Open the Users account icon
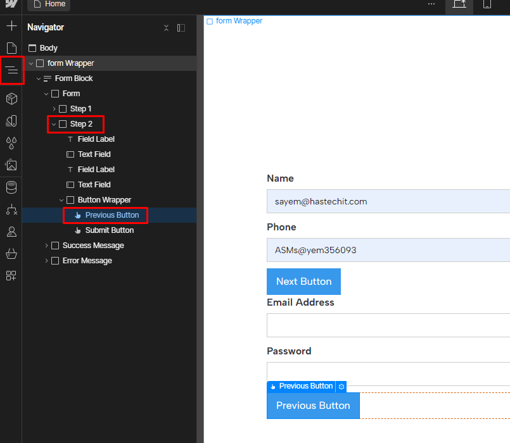Viewport: 510px width, 443px height. click(11, 232)
